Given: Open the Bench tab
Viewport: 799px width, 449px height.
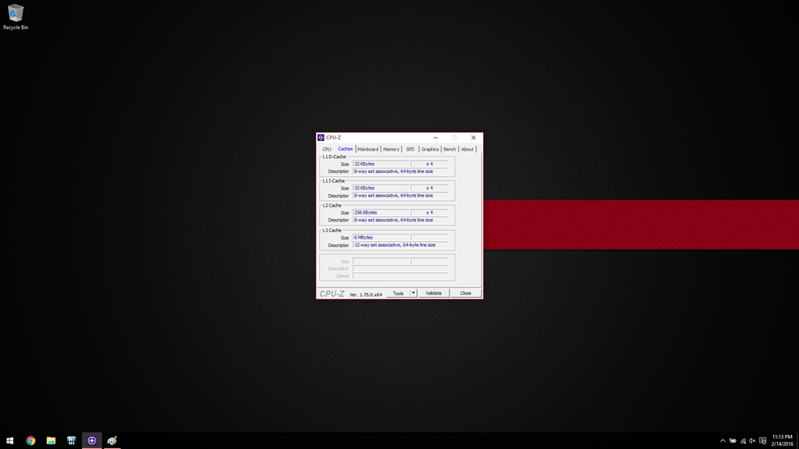Looking at the screenshot, I should click(449, 149).
